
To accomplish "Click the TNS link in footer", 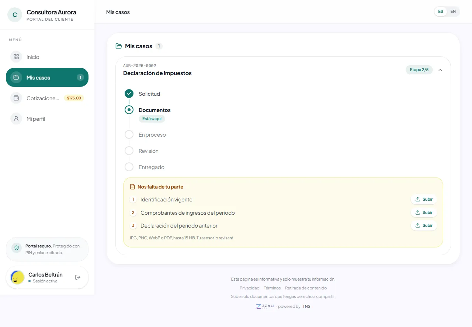I will pyautogui.click(x=306, y=306).
